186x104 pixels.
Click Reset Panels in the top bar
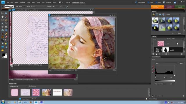click(x=140, y=3)
